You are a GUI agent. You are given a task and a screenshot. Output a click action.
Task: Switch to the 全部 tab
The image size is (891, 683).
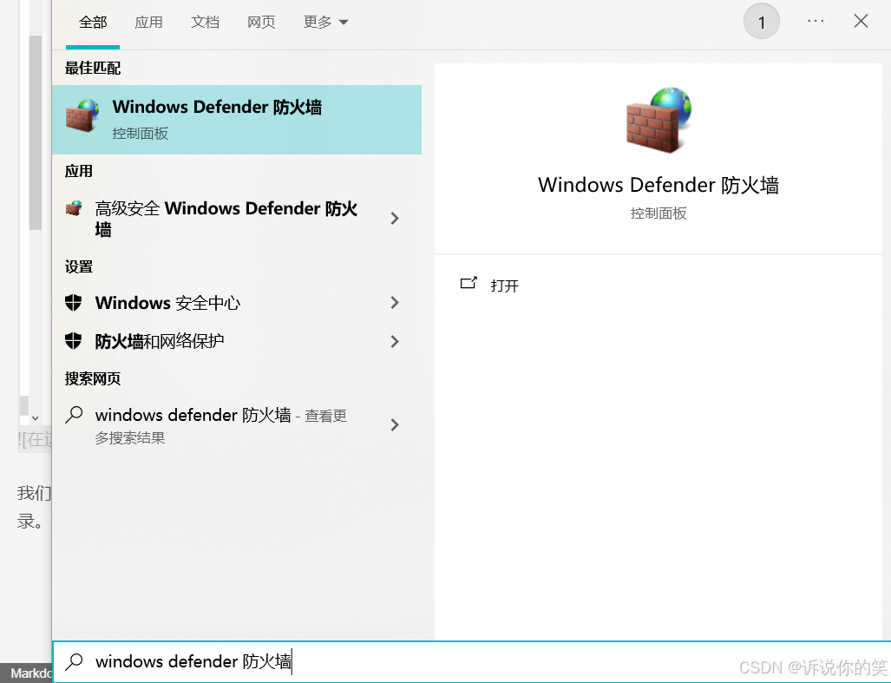(x=93, y=23)
